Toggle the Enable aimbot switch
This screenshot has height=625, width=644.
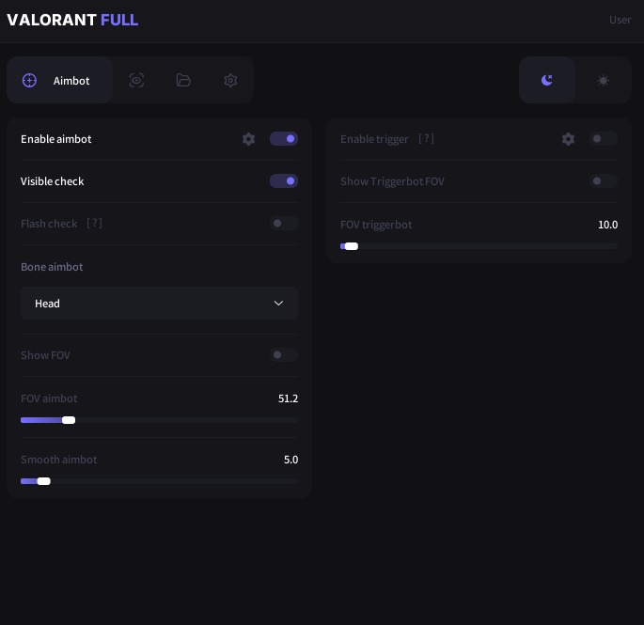pyautogui.click(x=284, y=139)
